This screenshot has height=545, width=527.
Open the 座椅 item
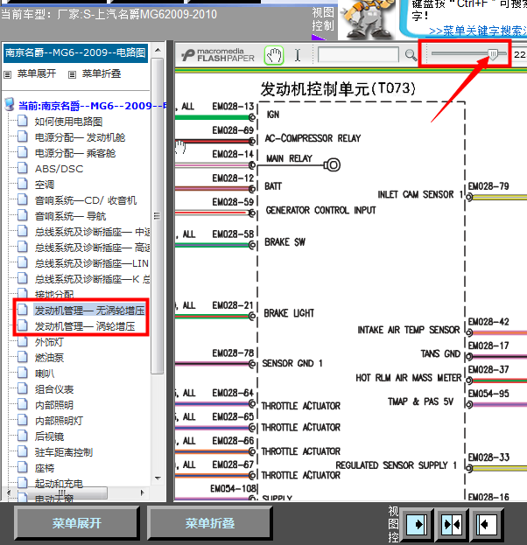point(44,468)
